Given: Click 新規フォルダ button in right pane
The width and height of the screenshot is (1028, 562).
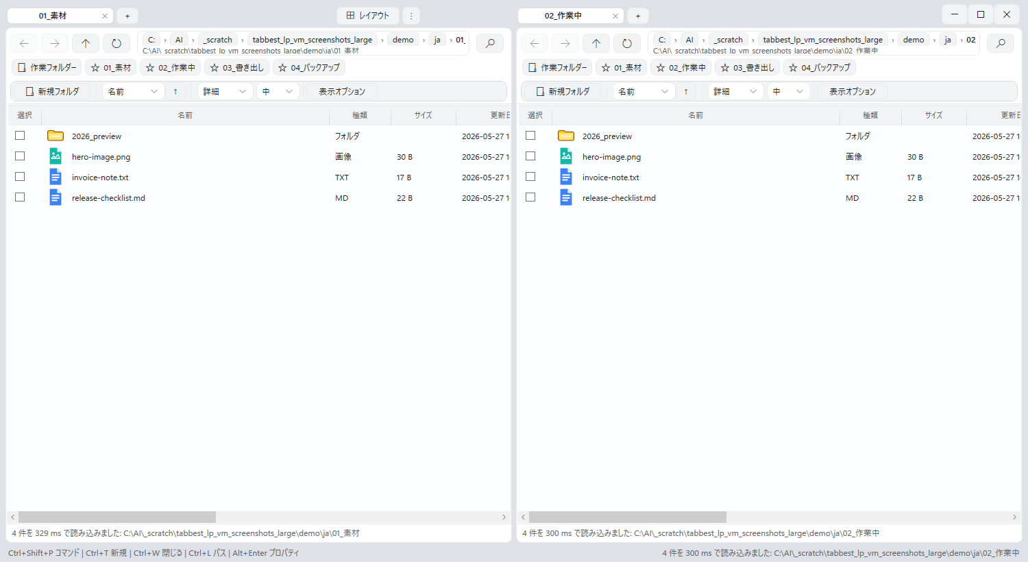Looking at the screenshot, I should pyautogui.click(x=563, y=91).
